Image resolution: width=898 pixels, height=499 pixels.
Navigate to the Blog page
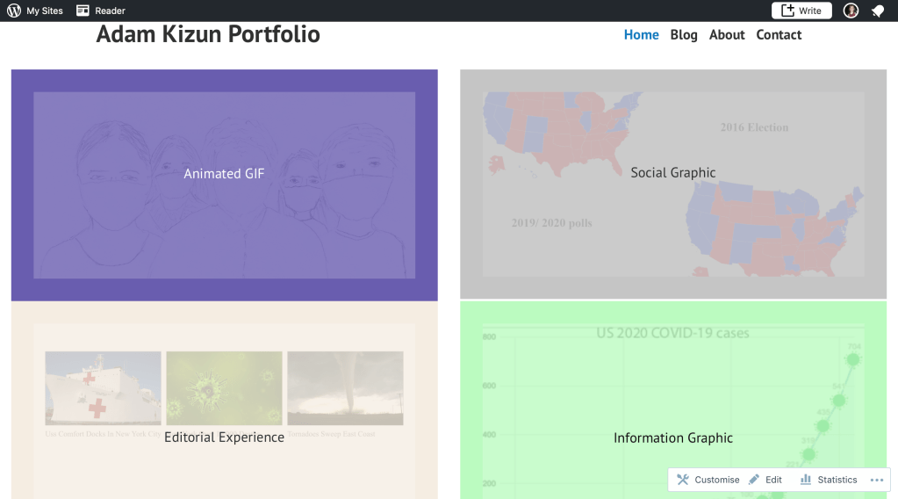click(x=684, y=35)
